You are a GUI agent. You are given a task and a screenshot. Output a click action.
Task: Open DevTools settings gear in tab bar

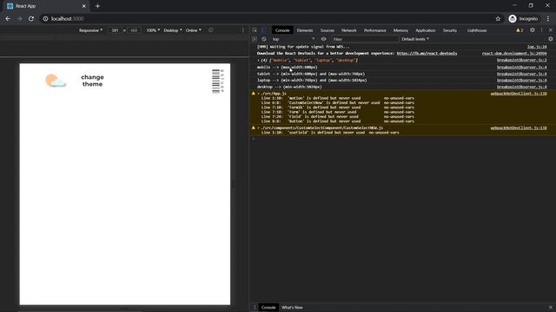[x=533, y=30]
